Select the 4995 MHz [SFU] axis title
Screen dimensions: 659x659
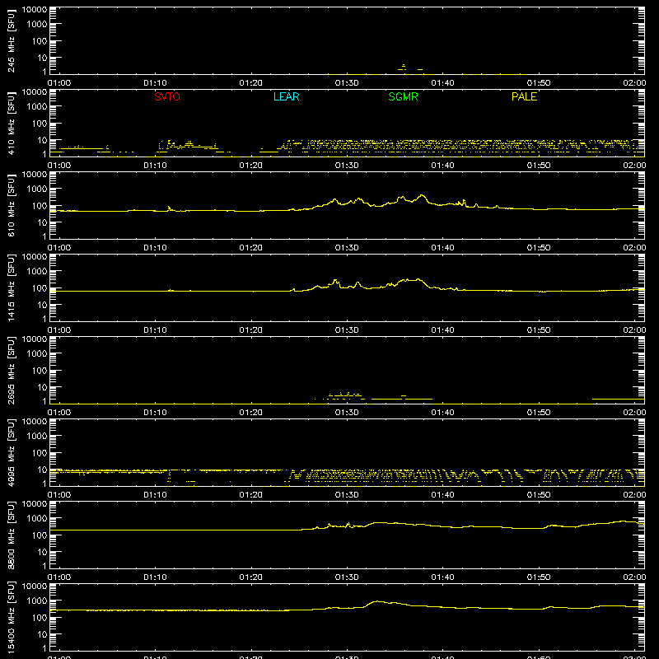tap(11, 452)
